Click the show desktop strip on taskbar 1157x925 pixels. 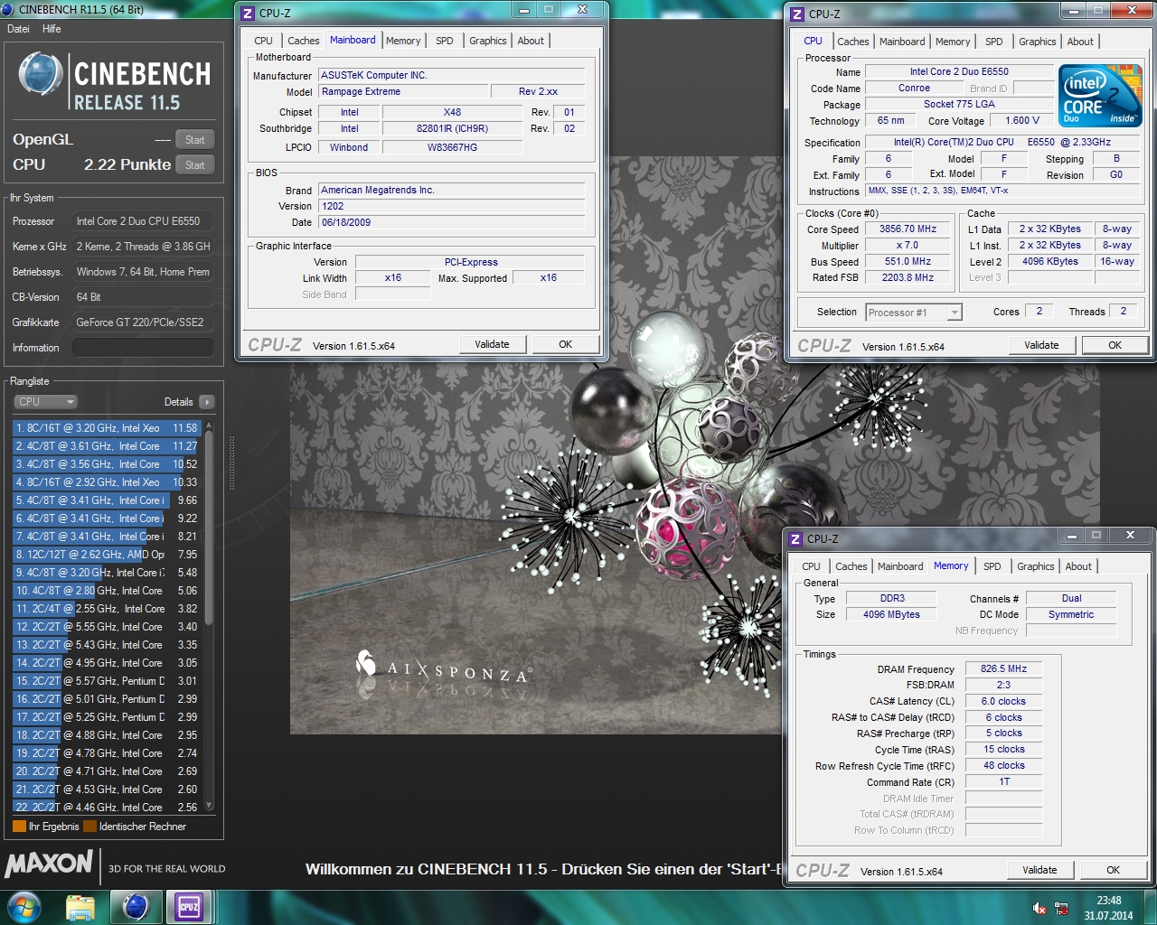point(1151,907)
